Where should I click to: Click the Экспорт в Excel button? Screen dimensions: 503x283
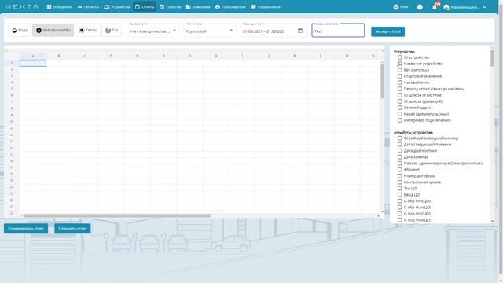coord(387,31)
